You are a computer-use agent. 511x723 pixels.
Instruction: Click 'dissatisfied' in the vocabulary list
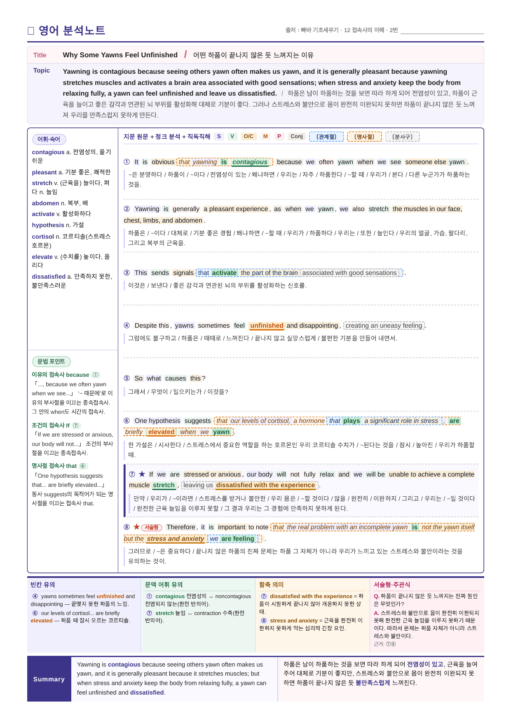point(49,277)
